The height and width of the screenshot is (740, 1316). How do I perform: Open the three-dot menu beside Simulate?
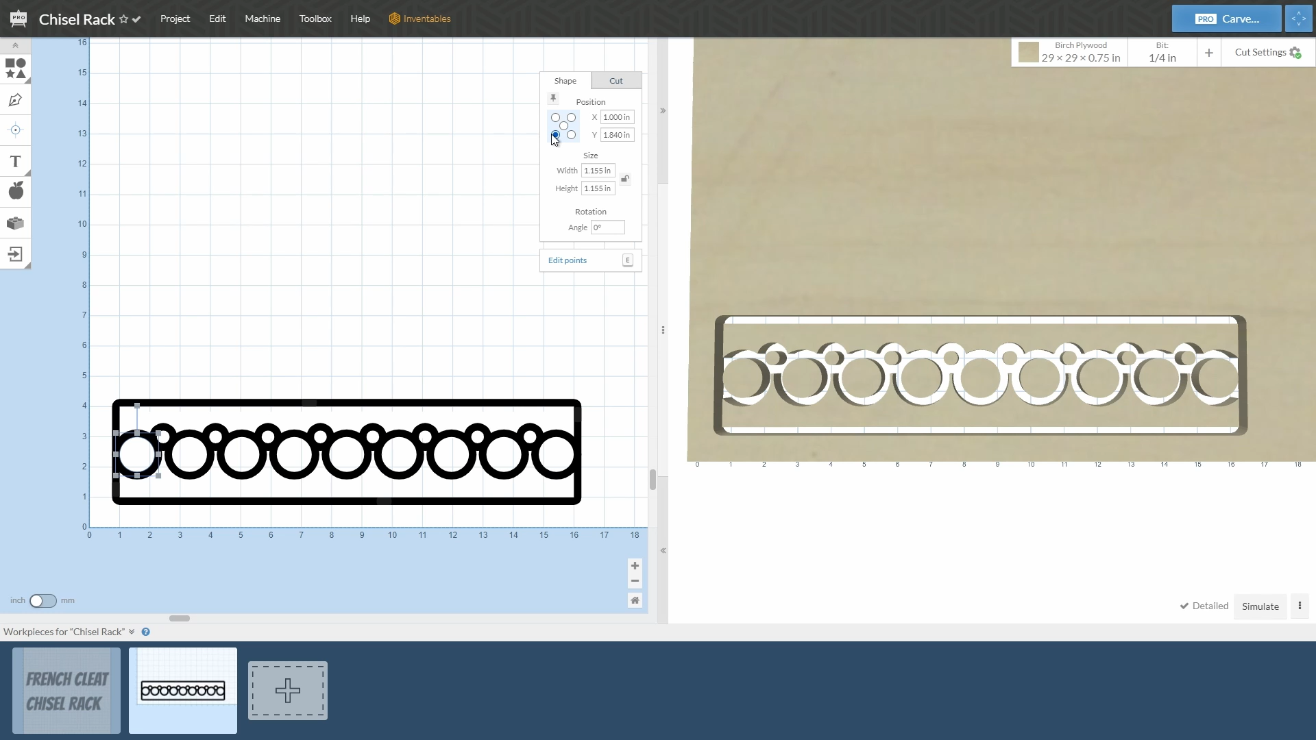(x=1300, y=606)
